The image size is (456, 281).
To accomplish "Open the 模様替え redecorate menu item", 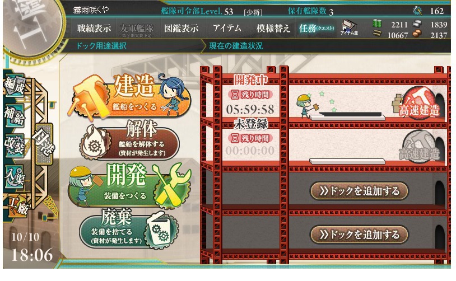I will coord(273,29).
